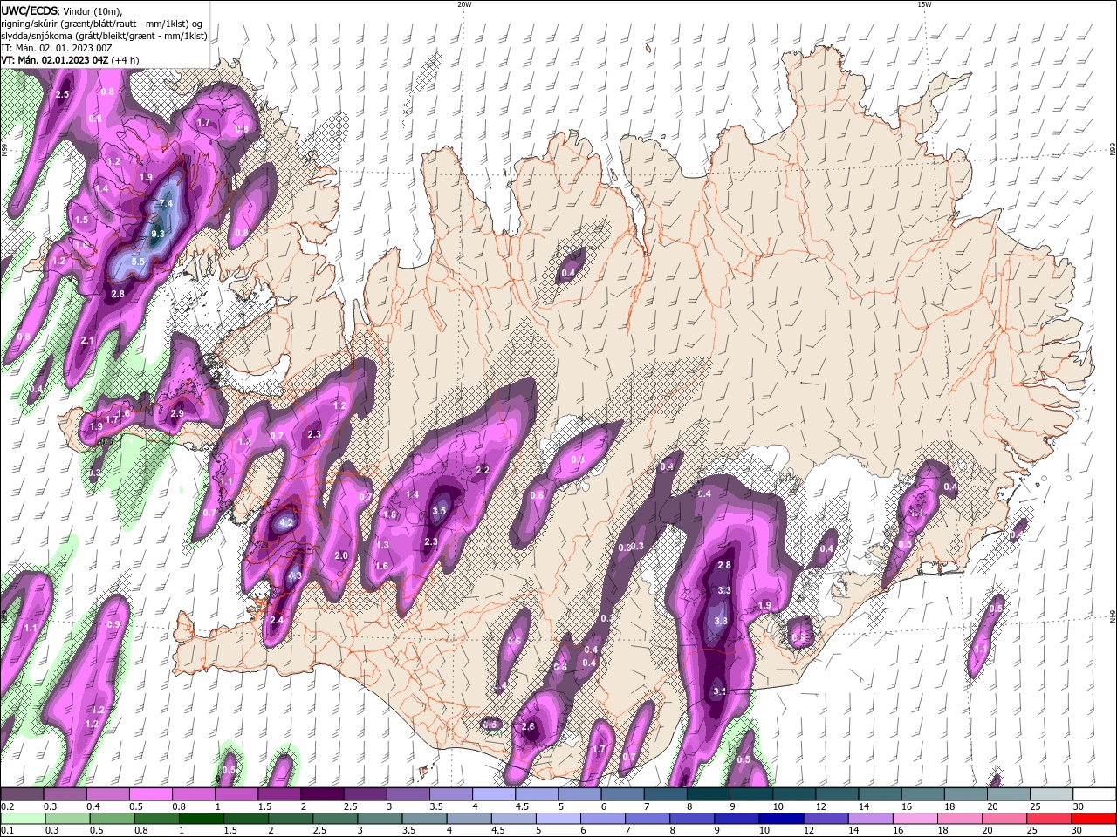Click the 2.9 precipitation value label

pos(177,413)
